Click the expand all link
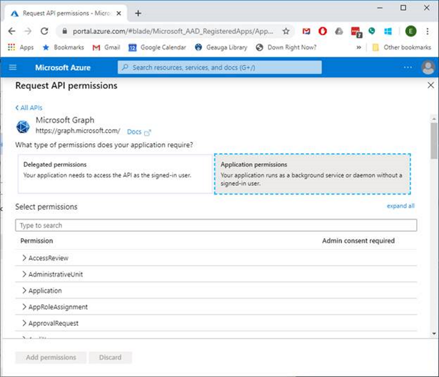The image size is (439, 377). pyautogui.click(x=400, y=206)
